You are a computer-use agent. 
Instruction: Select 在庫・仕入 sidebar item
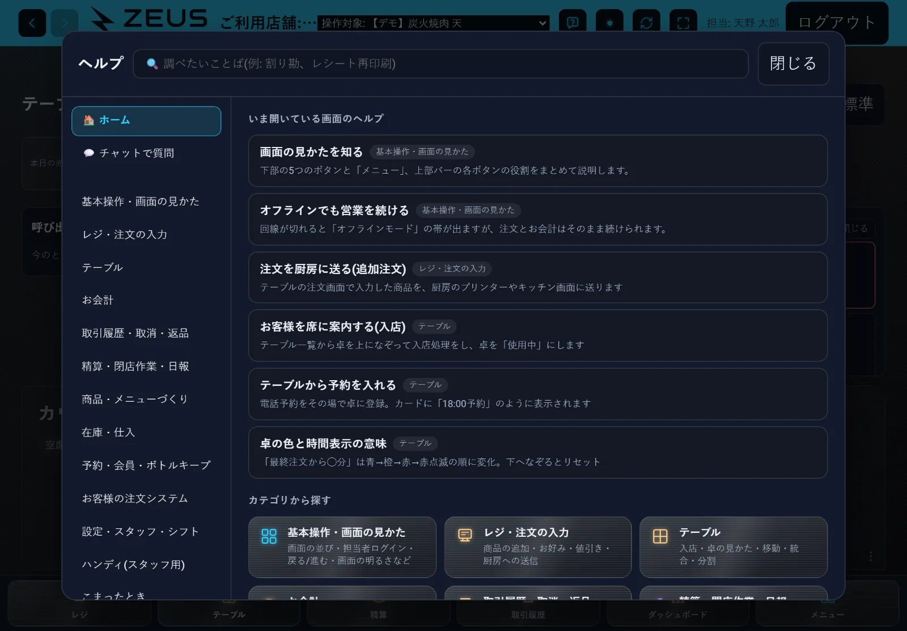click(x=146, y=433)
